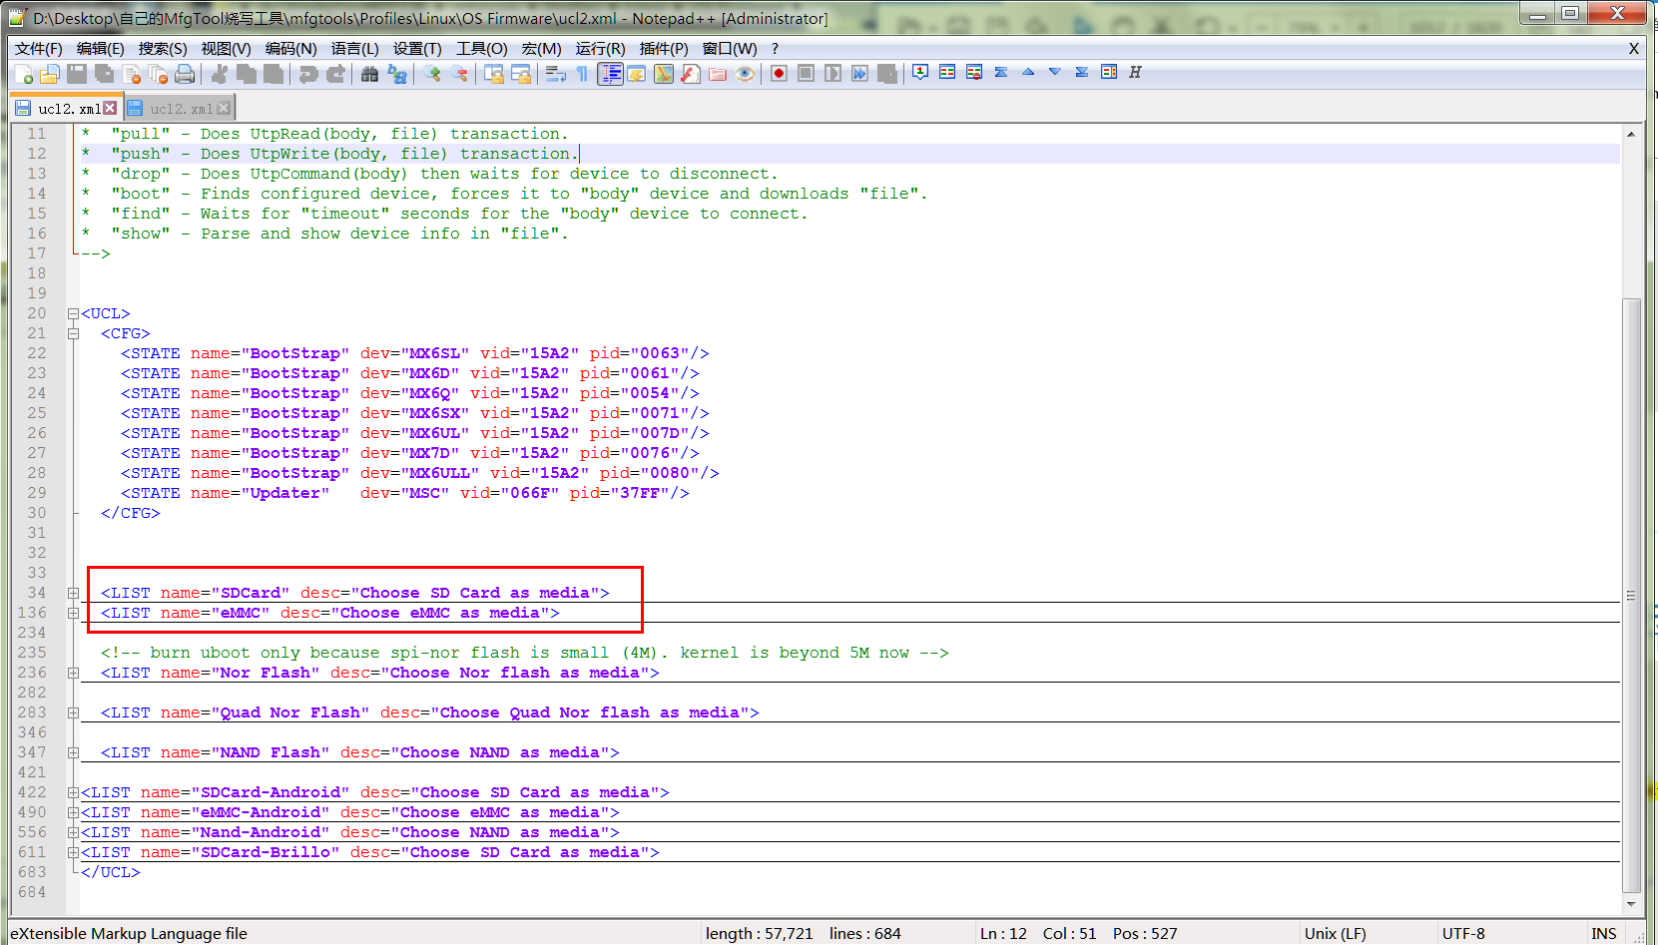Open Find with the binoculars icon

point(370,73)
